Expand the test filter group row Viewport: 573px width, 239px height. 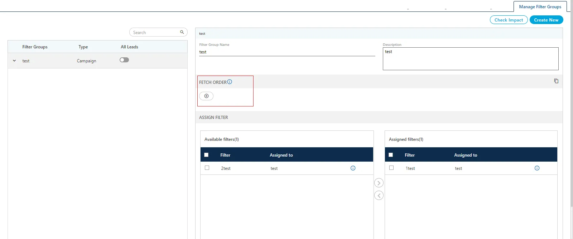[14, 61]
